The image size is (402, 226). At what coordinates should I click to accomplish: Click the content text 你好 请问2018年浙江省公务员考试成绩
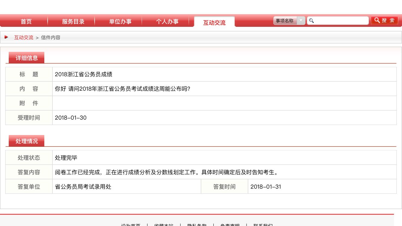(x=123, y=89)
